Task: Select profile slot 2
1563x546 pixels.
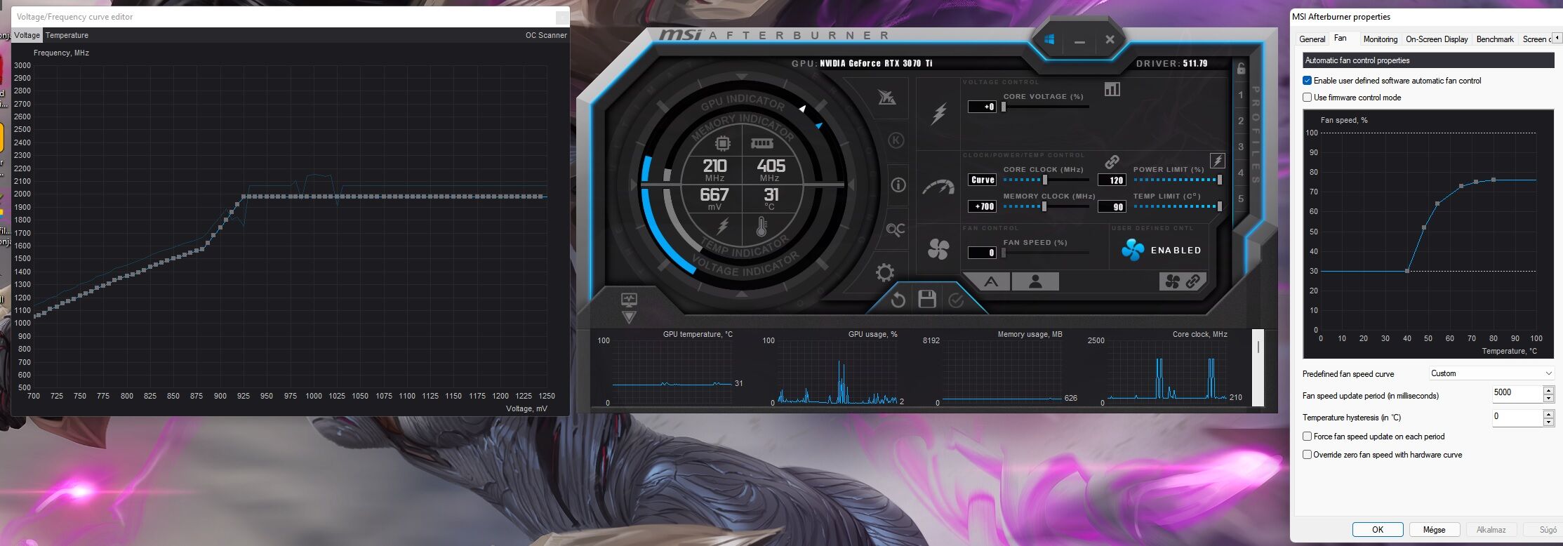Action: (x=1241, y=121)
